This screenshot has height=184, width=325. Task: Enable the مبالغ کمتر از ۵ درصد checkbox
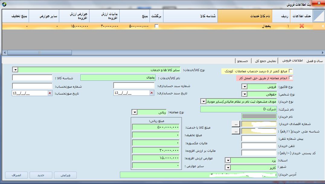(291, 71)
